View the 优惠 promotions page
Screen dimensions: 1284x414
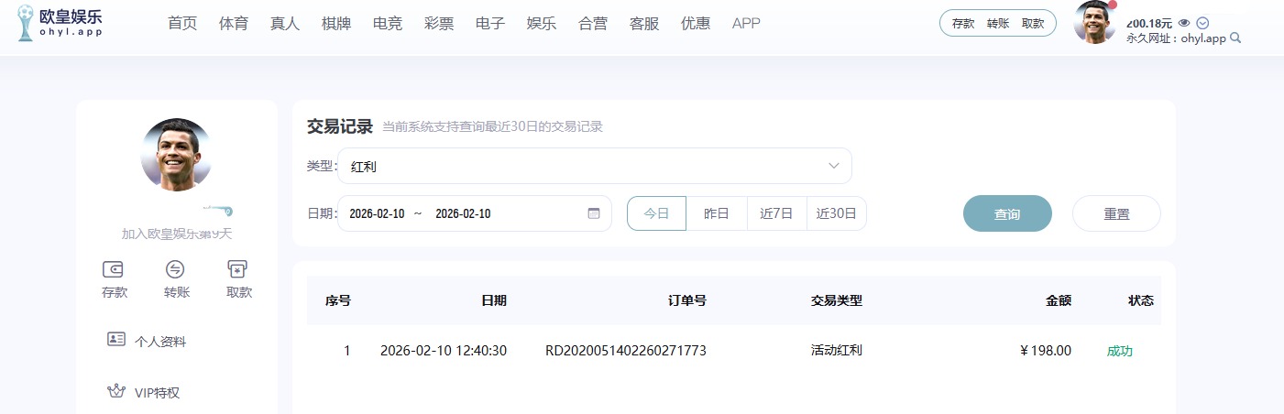coord(696,24)
